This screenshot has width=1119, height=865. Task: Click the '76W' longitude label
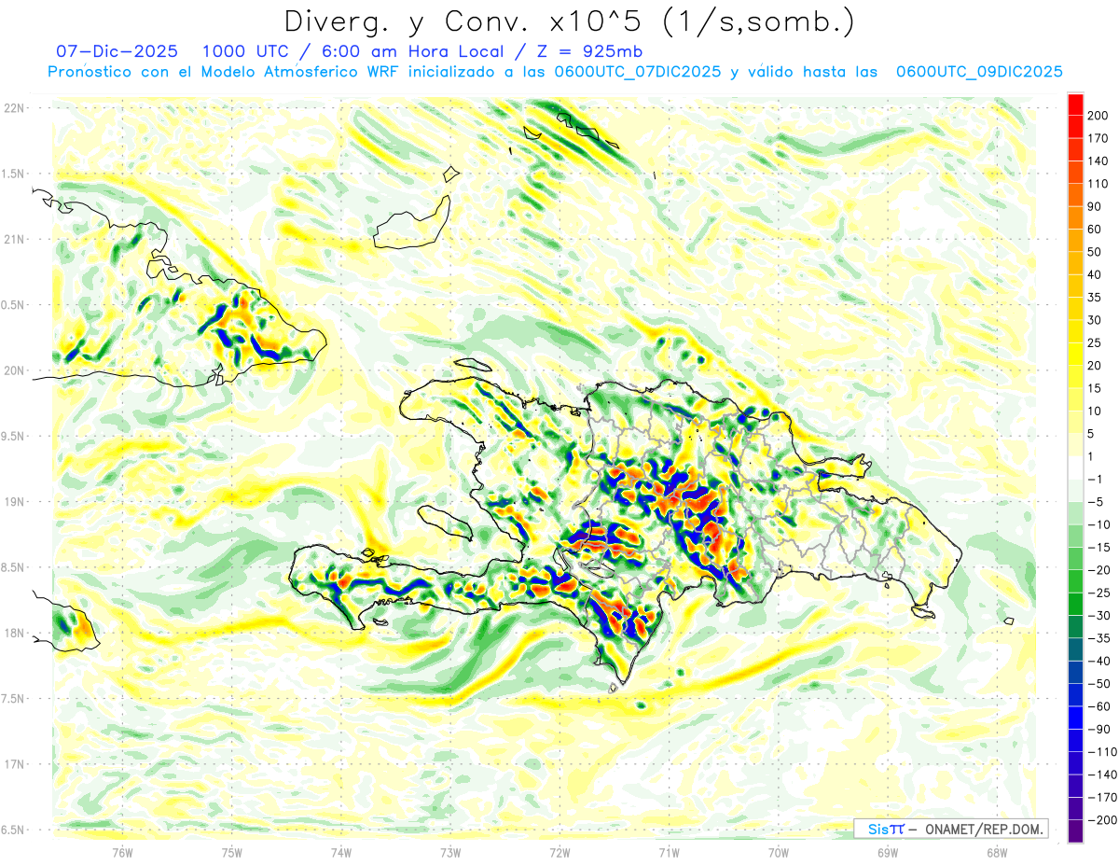[122, 852]
